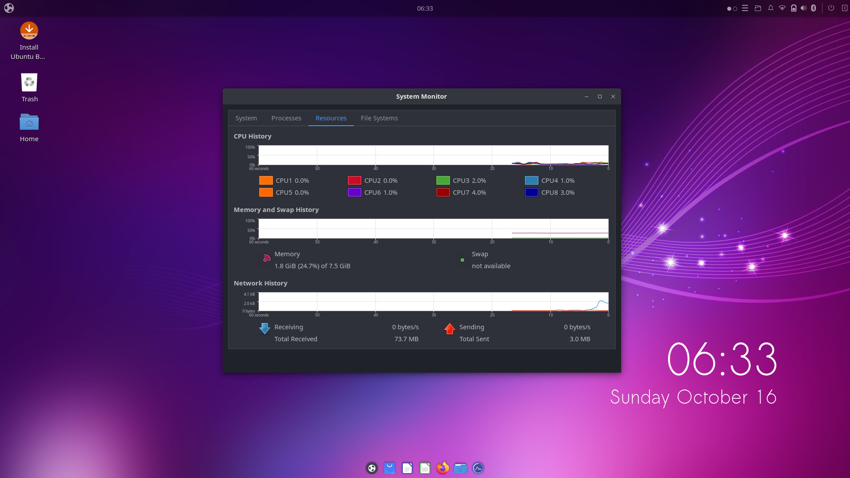Open the network status indicator in the tray

click(x=781, y=8)
